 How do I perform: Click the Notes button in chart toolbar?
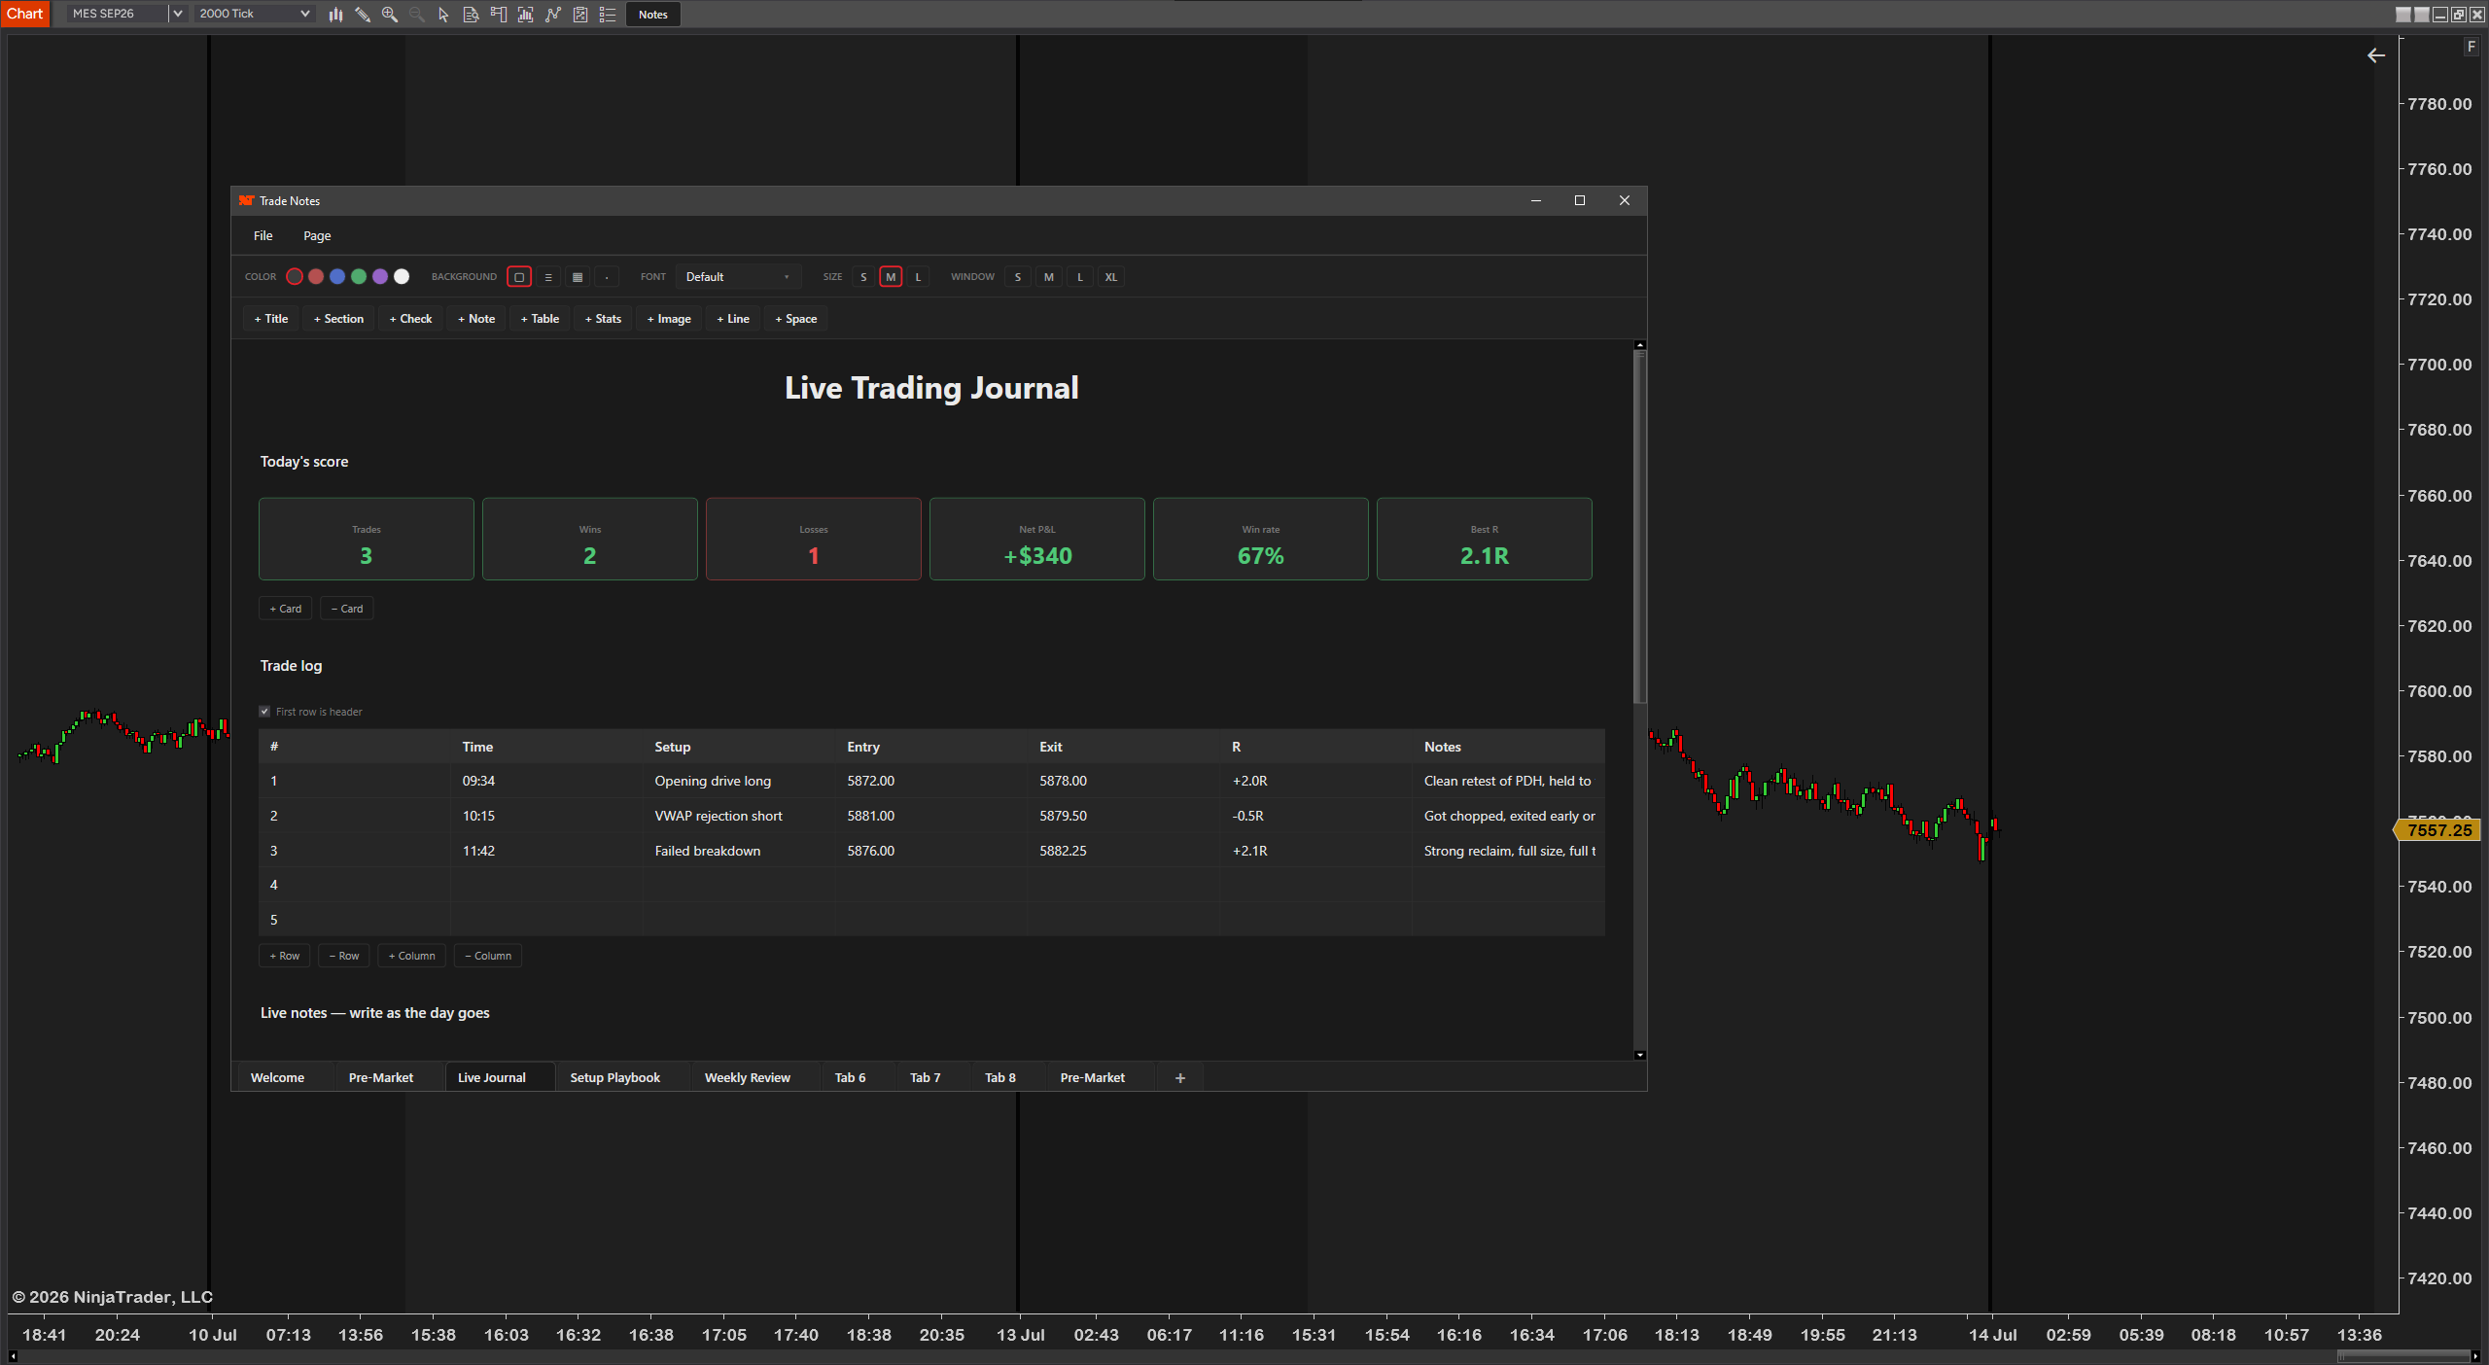653,14
